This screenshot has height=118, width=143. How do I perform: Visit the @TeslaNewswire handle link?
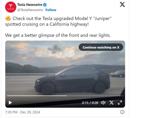(30, 10)
